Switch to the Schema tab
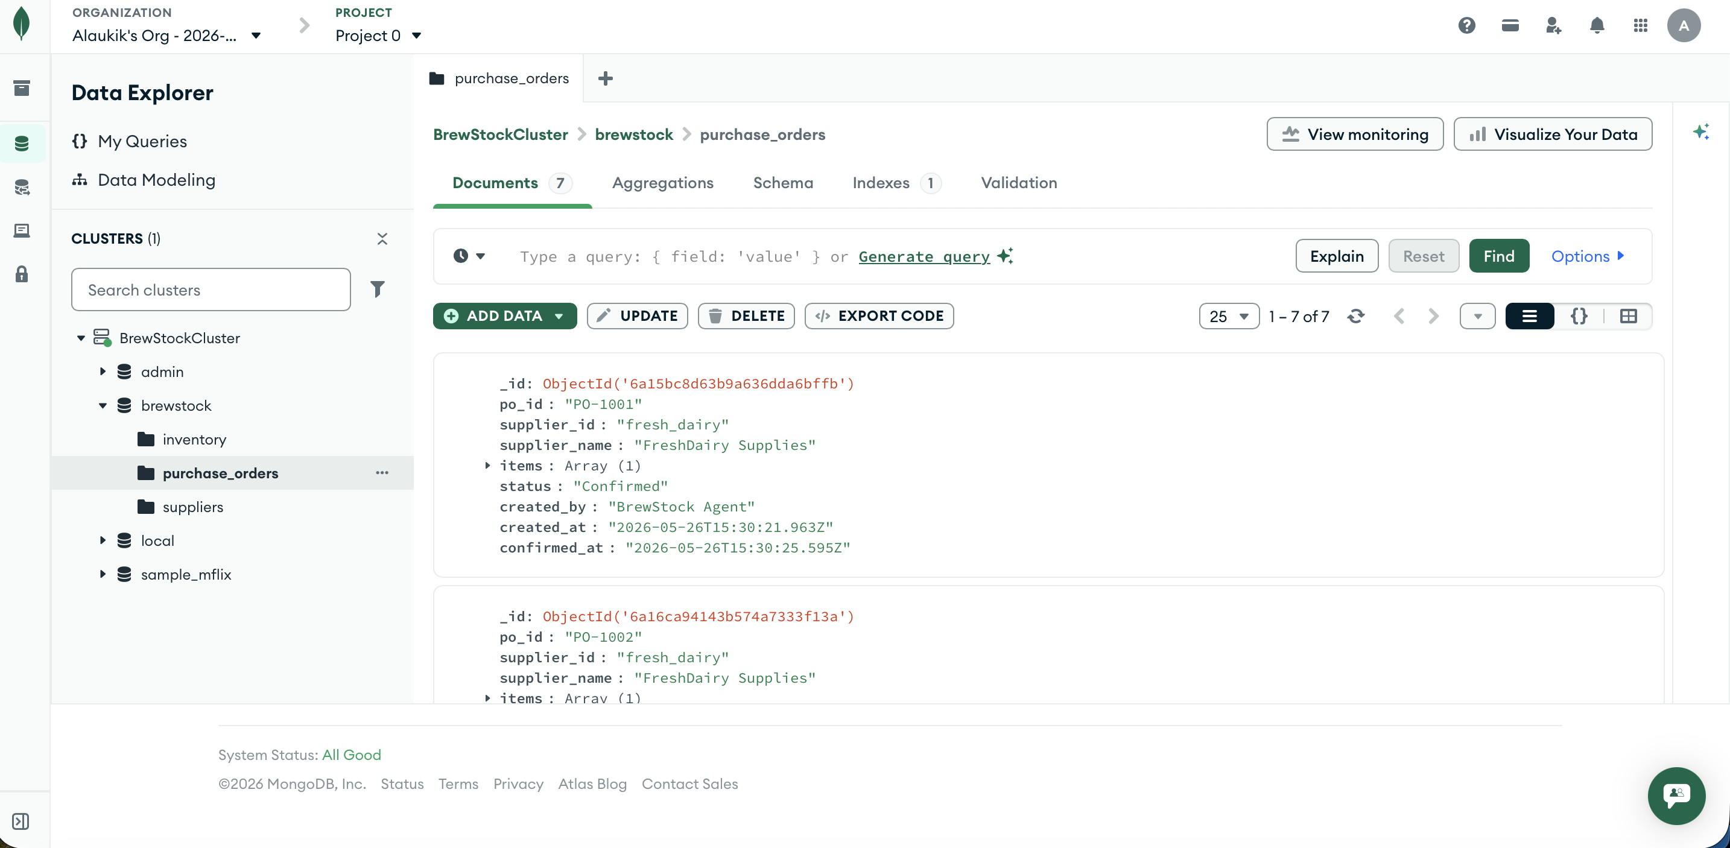1730x848 pixels. tap(782, 183)
